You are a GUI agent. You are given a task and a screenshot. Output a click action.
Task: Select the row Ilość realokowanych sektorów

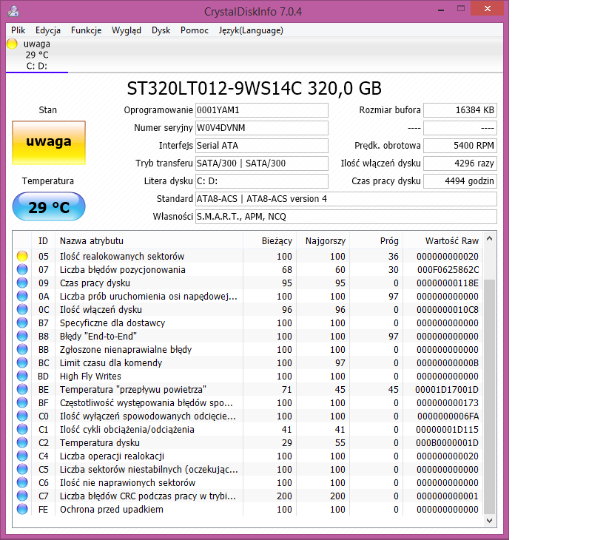[248, 256]
